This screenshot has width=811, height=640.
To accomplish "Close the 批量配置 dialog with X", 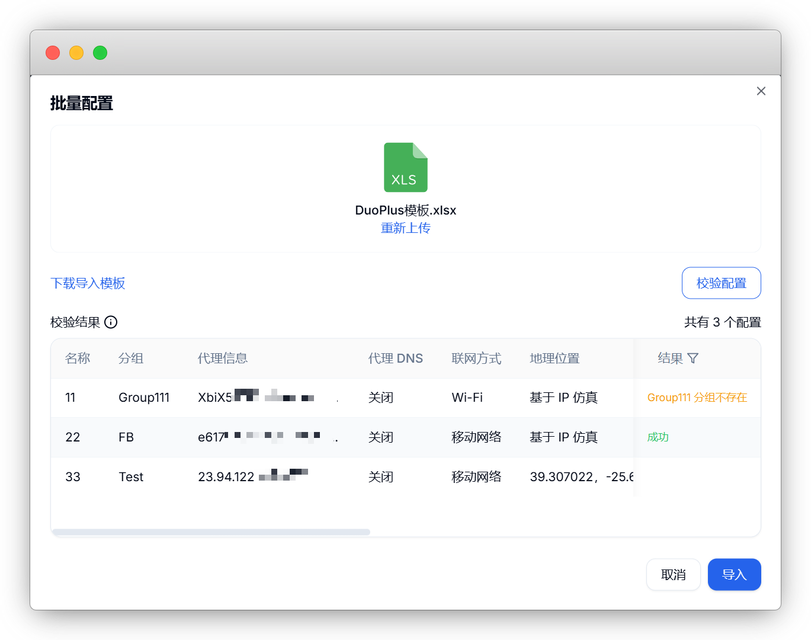I will pos(761,91).
